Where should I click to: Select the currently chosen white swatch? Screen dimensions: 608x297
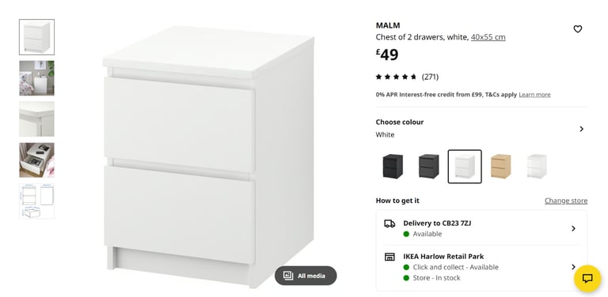click(465, 167)
